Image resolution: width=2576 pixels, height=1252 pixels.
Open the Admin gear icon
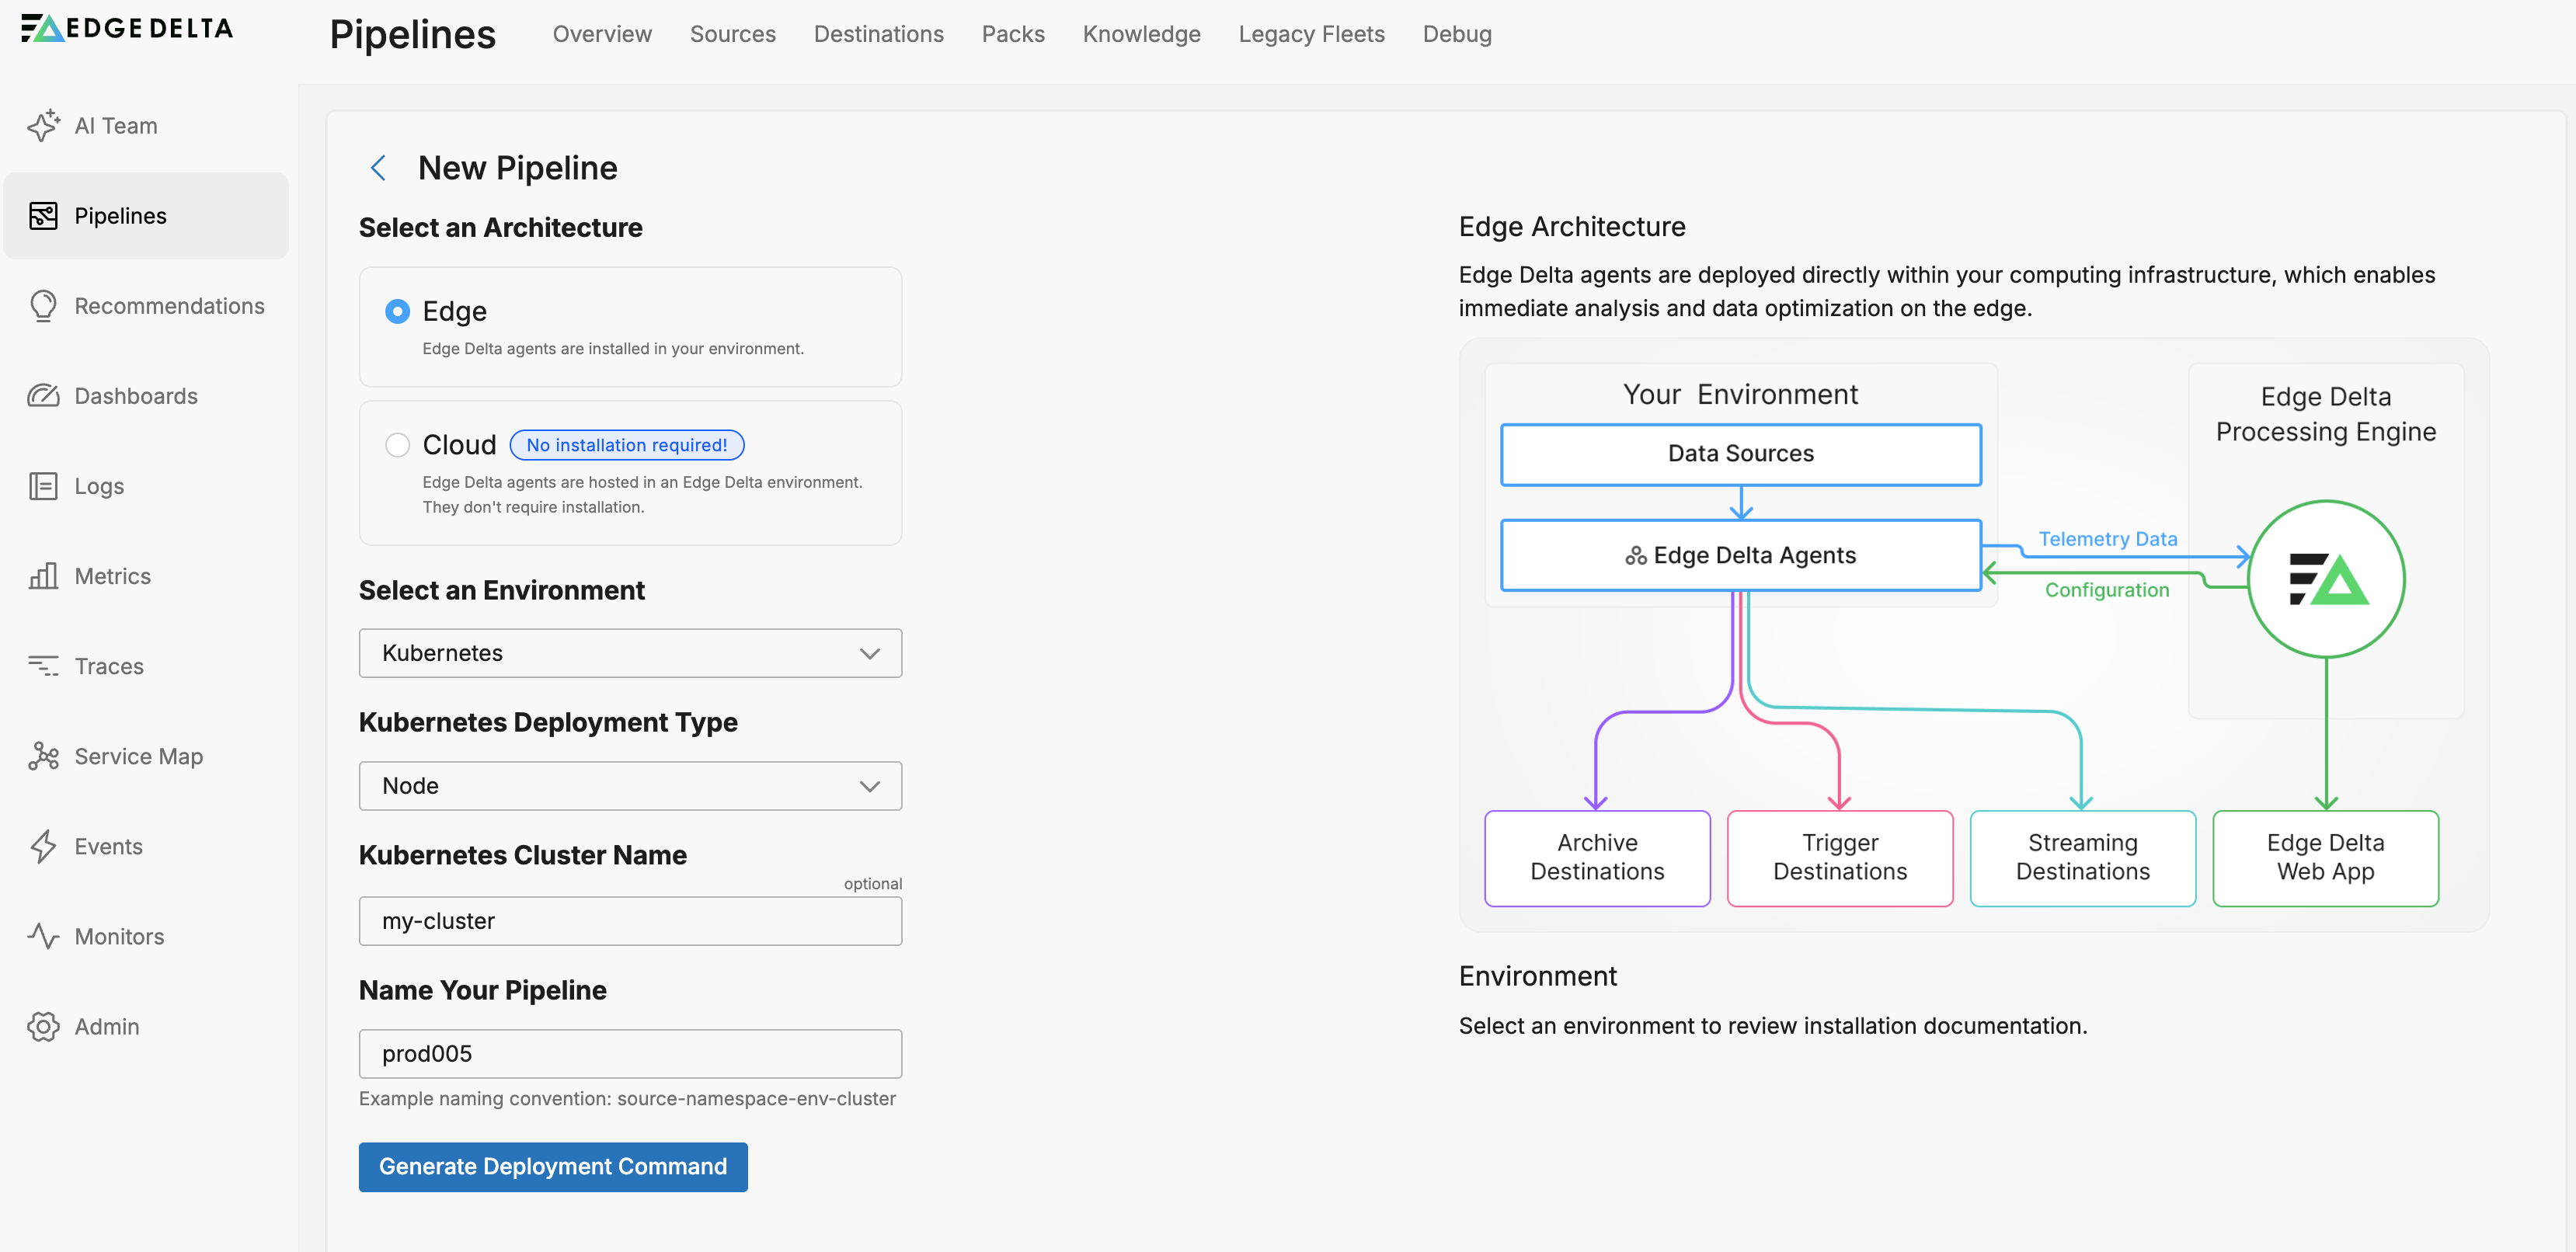[x=43, y=1026]
